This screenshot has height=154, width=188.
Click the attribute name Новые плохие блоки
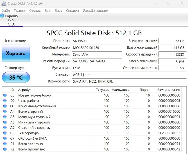coord(35,95)
